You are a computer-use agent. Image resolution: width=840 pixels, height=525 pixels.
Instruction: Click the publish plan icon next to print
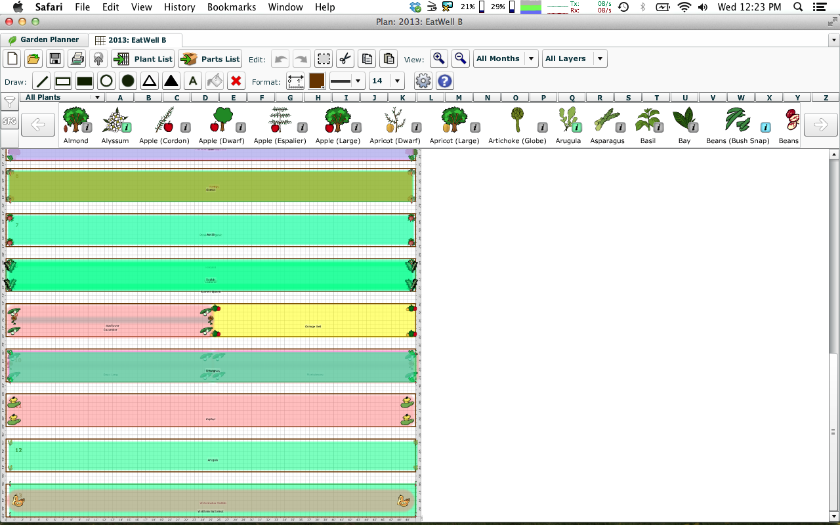click(x=98, y=58)
